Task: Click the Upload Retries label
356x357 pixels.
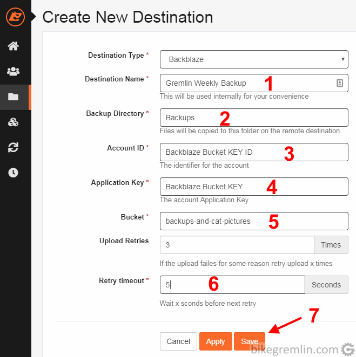Action: (x=124, y=241)
